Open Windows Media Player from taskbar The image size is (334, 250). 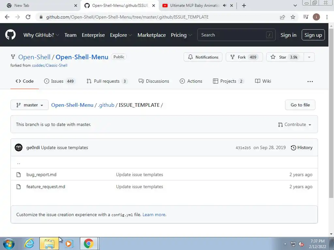click(68, 243)
